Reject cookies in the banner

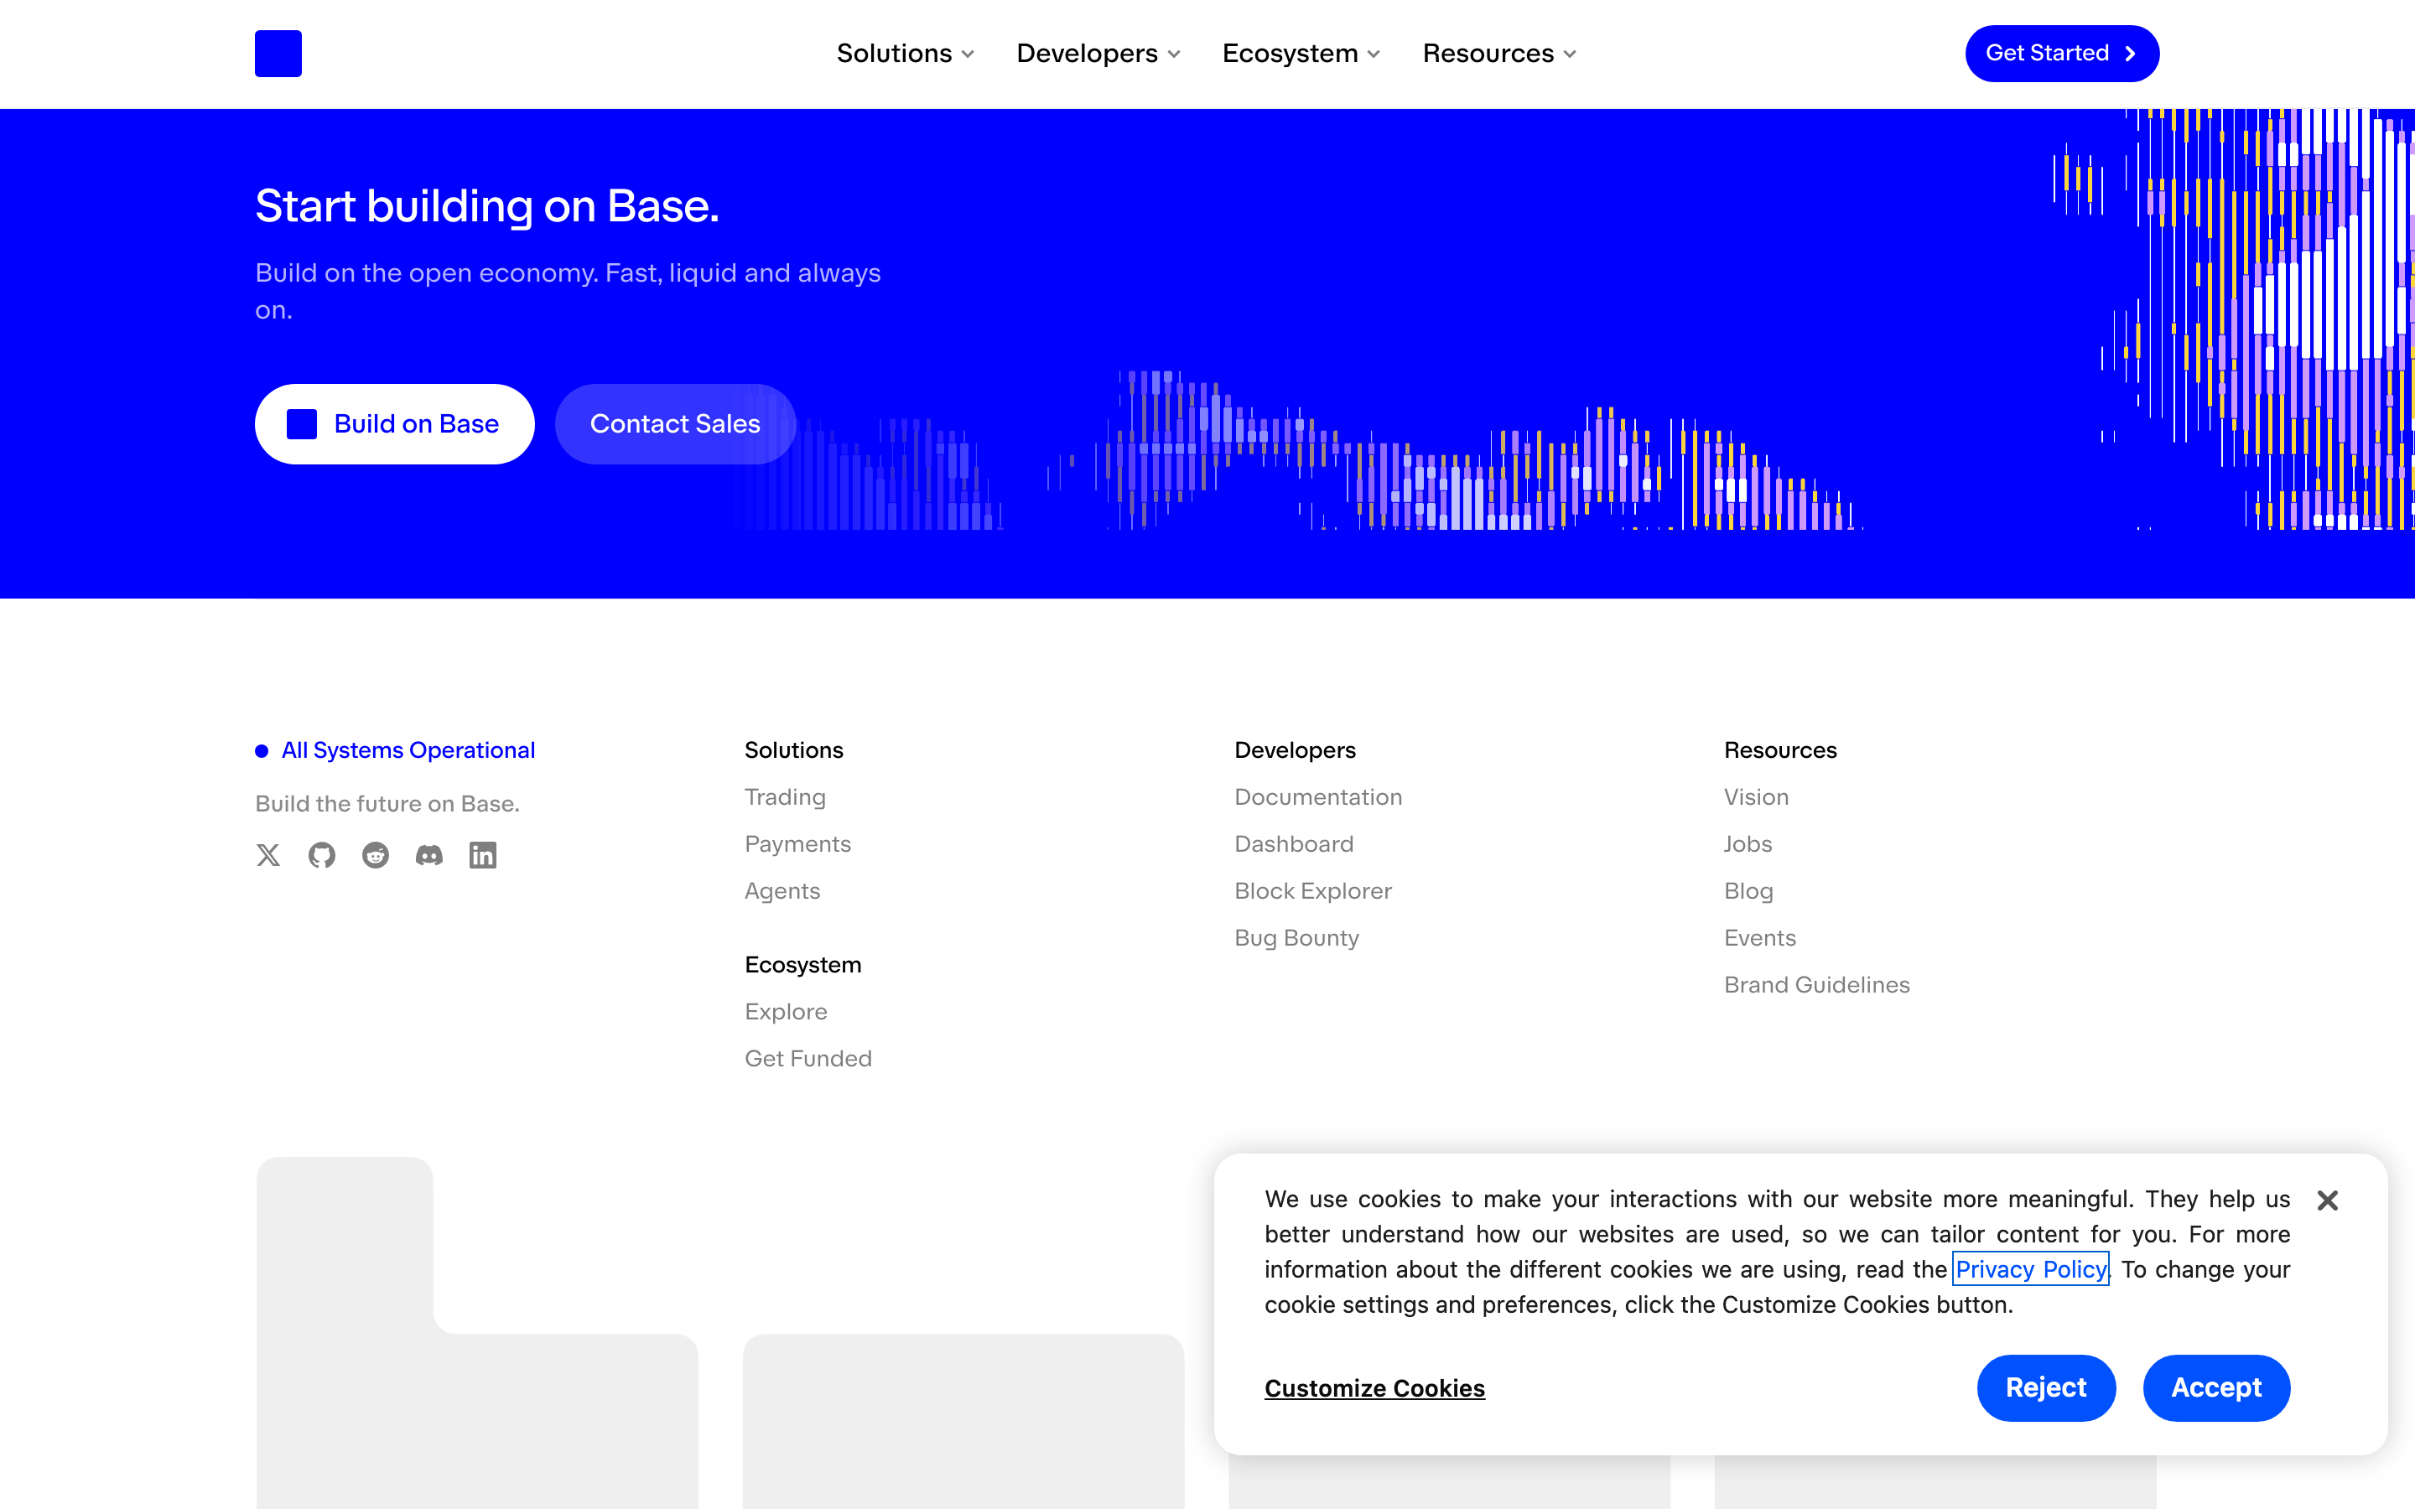click(2046, 1387)
